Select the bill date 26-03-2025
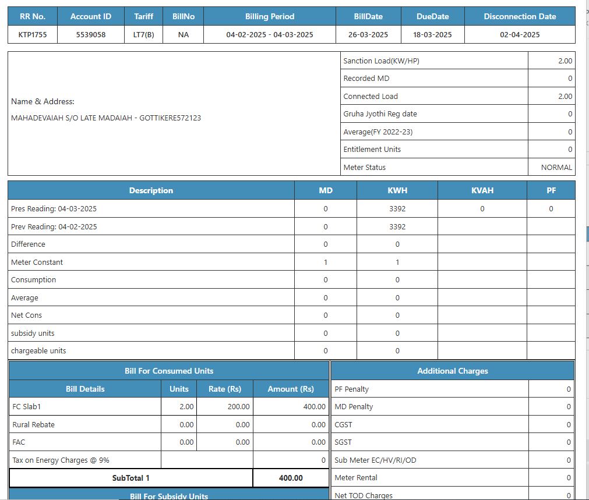The image size is (589, 500). (x=368, y=35)
